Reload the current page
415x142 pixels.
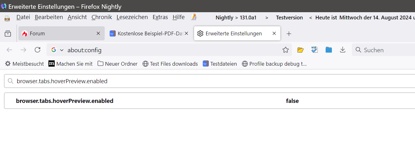37,50
